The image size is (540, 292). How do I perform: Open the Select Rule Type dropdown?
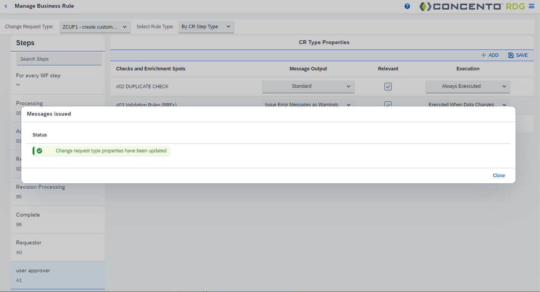pyautogui.click(x=206, y=27)
